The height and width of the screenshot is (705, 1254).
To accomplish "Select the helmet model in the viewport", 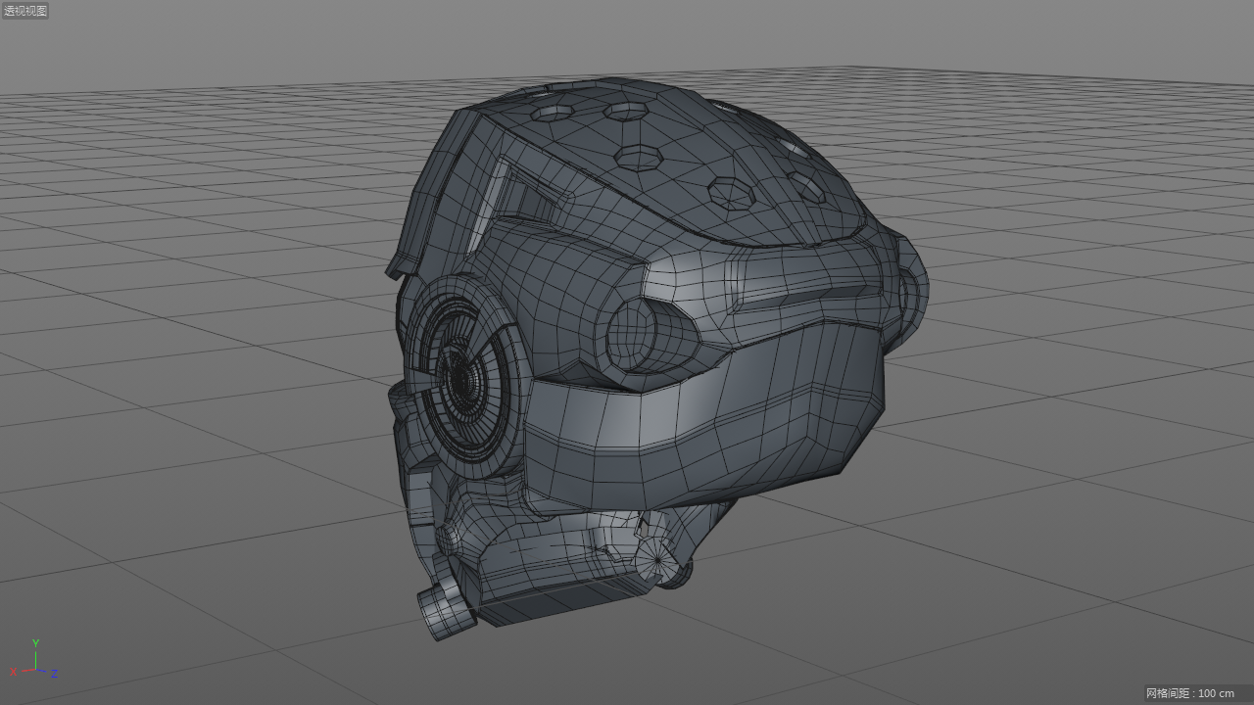I will (656, 357).
